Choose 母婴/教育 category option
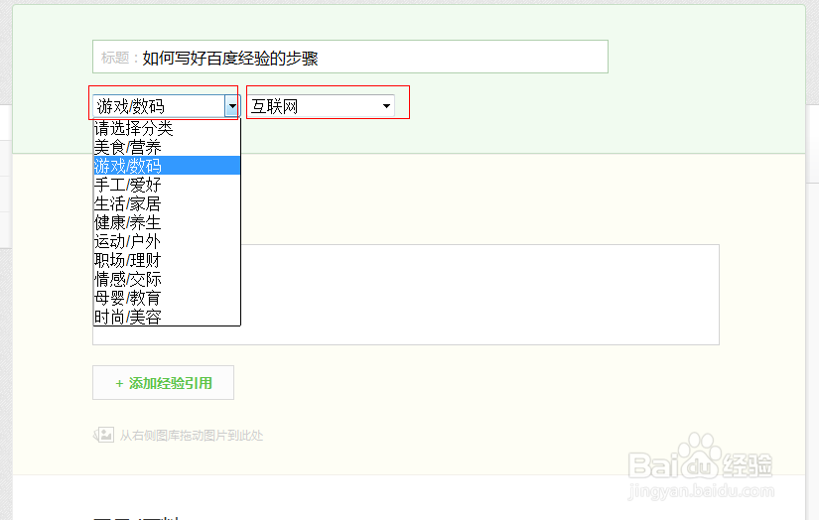This screenshot has height=520, width=819. pyautogui.click(x=167, y=298)
